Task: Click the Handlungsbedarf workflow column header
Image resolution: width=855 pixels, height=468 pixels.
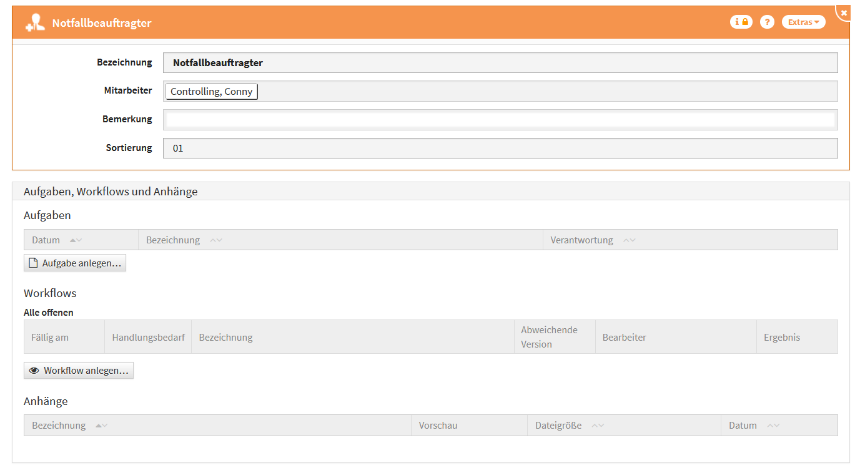Action: [x=148, y=338]
